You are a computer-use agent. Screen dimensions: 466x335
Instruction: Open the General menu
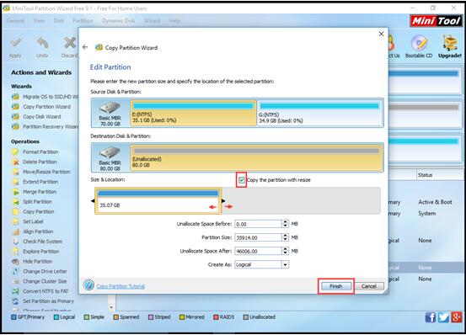15,20
